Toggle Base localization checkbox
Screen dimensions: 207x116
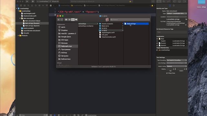[157, 39]
